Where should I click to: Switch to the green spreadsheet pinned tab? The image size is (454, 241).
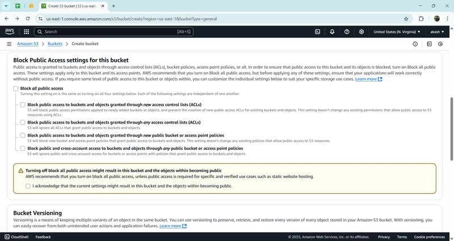[18, 6]
